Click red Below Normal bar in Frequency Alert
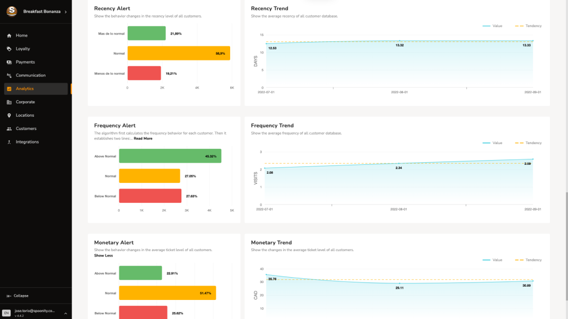 coord(150,196)
